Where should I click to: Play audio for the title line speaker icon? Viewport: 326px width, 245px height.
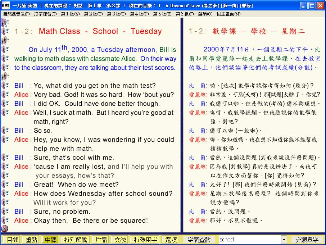[x=5, y=31]
